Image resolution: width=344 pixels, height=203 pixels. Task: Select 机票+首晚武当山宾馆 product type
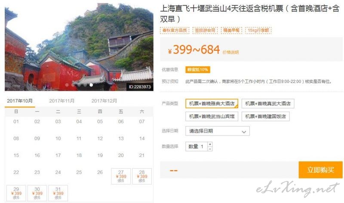coord(212,116)
